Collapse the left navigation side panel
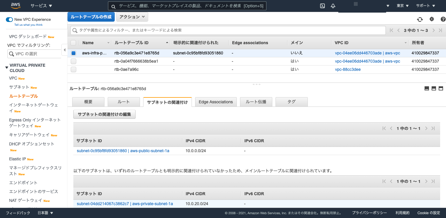Viewport: 446px width, 218px height. pos(65,50)
